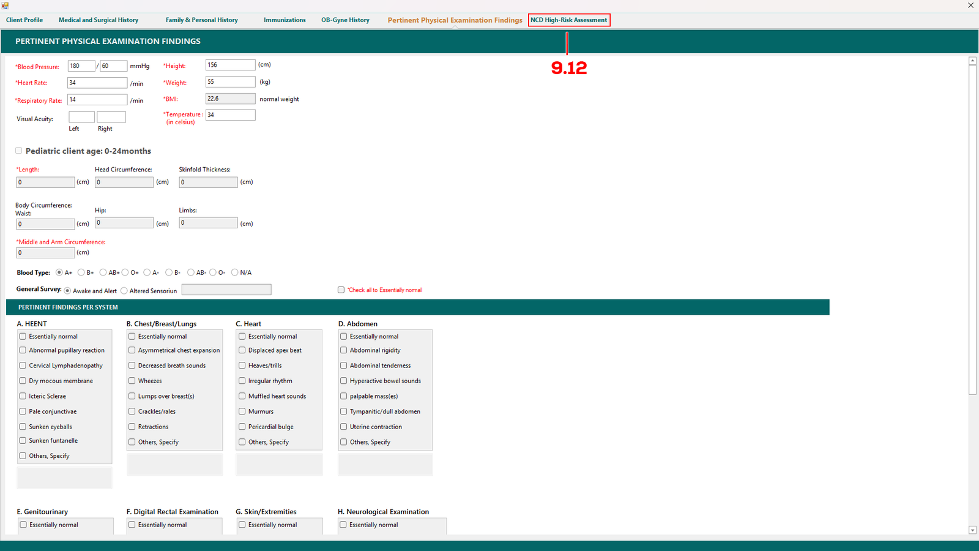The image size is (979, 551).
Task: Check Wheezes under Chest/Breast/Lungs
Action: click(132, 381)
